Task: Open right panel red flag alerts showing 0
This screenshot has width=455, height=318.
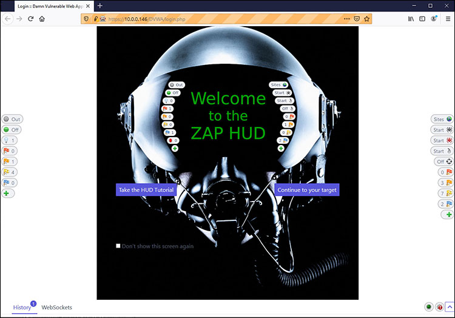Action: point(446,172)
